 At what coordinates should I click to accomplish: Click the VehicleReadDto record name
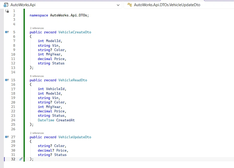(x=73, y=80)
